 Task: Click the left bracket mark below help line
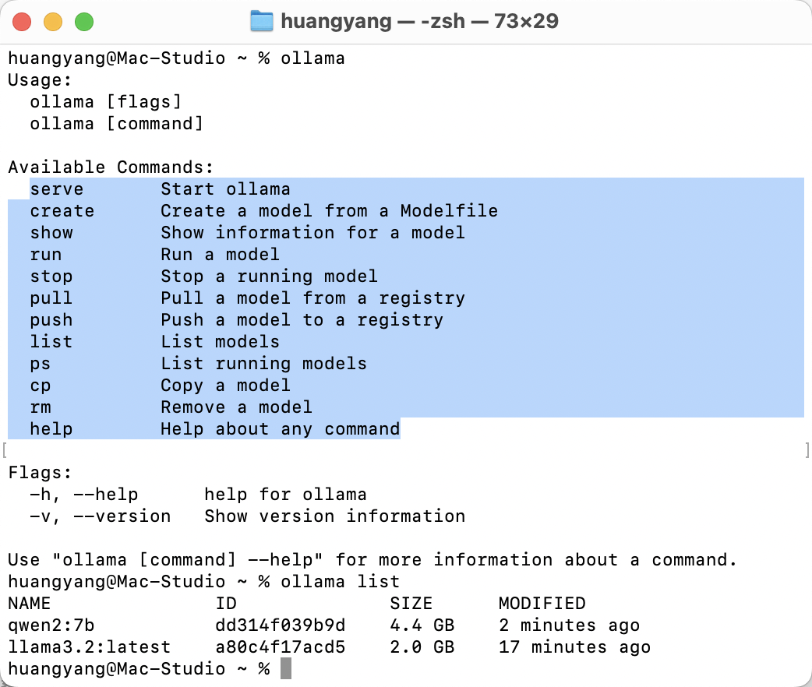coord(5,450)
